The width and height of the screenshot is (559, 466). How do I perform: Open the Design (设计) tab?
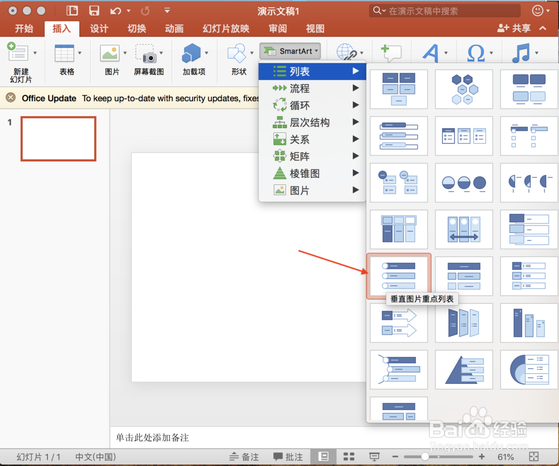coord(99,28)
